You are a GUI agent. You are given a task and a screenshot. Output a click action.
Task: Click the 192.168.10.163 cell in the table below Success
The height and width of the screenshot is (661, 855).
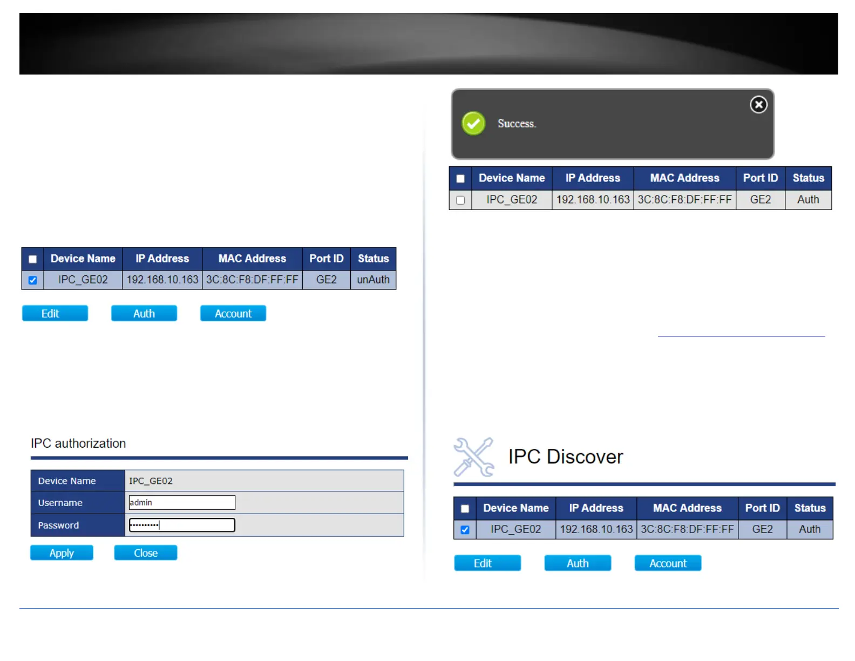(593, 200)
